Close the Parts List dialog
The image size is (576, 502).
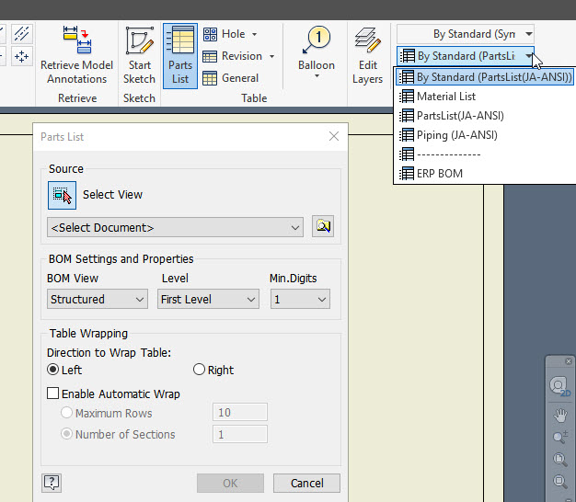(x=334, y=136)
